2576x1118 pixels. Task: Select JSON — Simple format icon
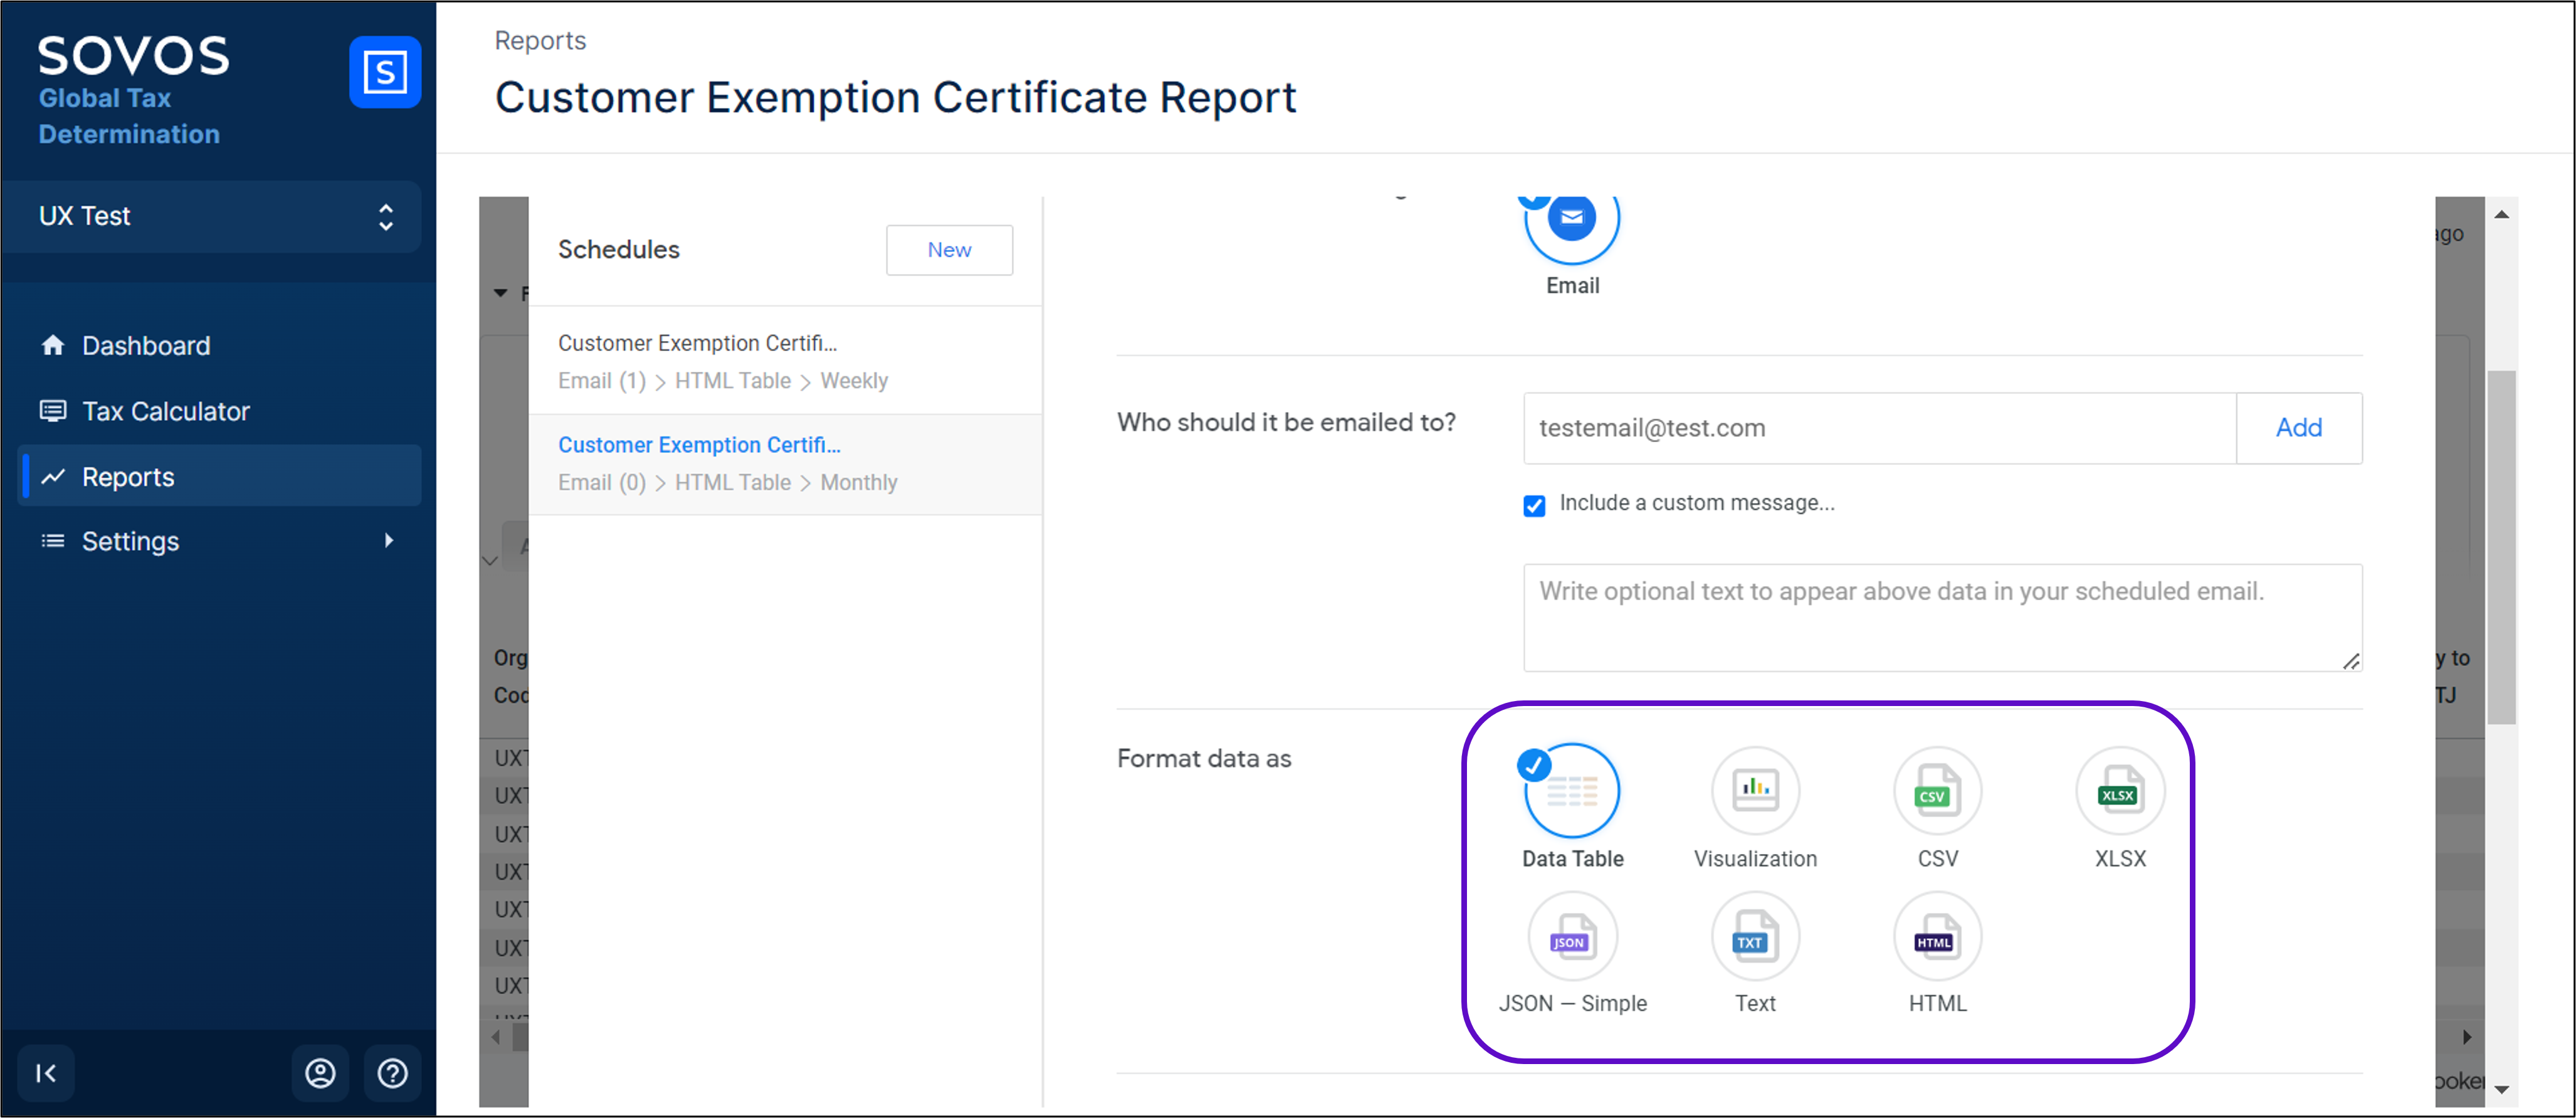[x=1572, y=937]
